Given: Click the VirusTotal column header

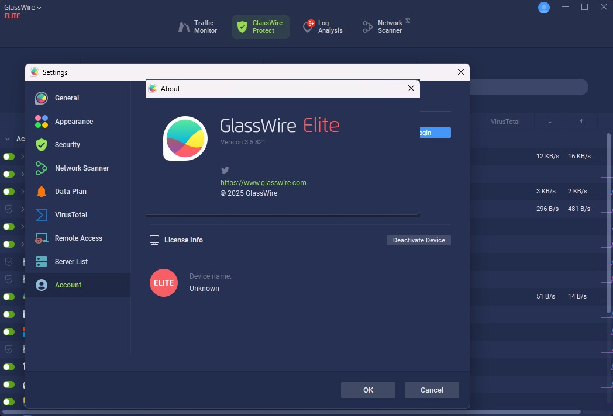Looking at the screenshot, I should [x=505, y=122].
